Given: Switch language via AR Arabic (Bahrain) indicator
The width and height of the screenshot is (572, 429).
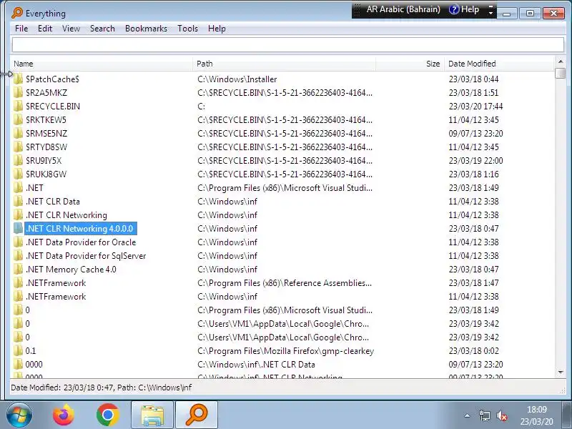Looking at the screenshot, I should click(403, 9).
